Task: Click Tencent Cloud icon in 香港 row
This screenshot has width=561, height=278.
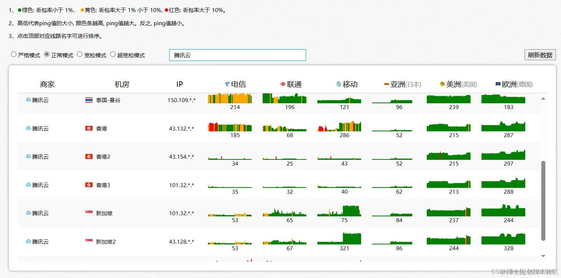Action: [28, 128]
